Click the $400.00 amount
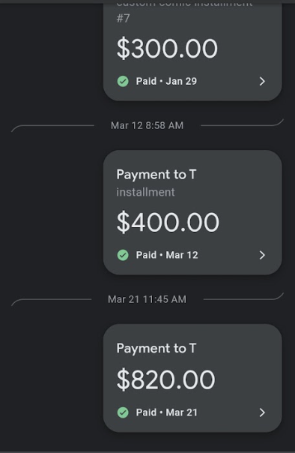 (x=168, y=222)
